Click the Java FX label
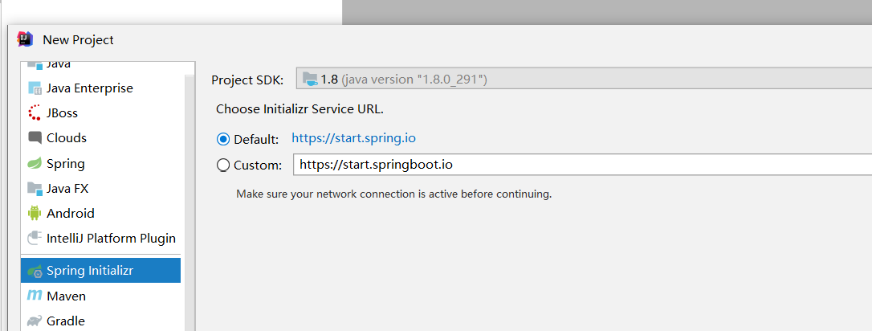872x331 pixels. [x=67, y=189]
